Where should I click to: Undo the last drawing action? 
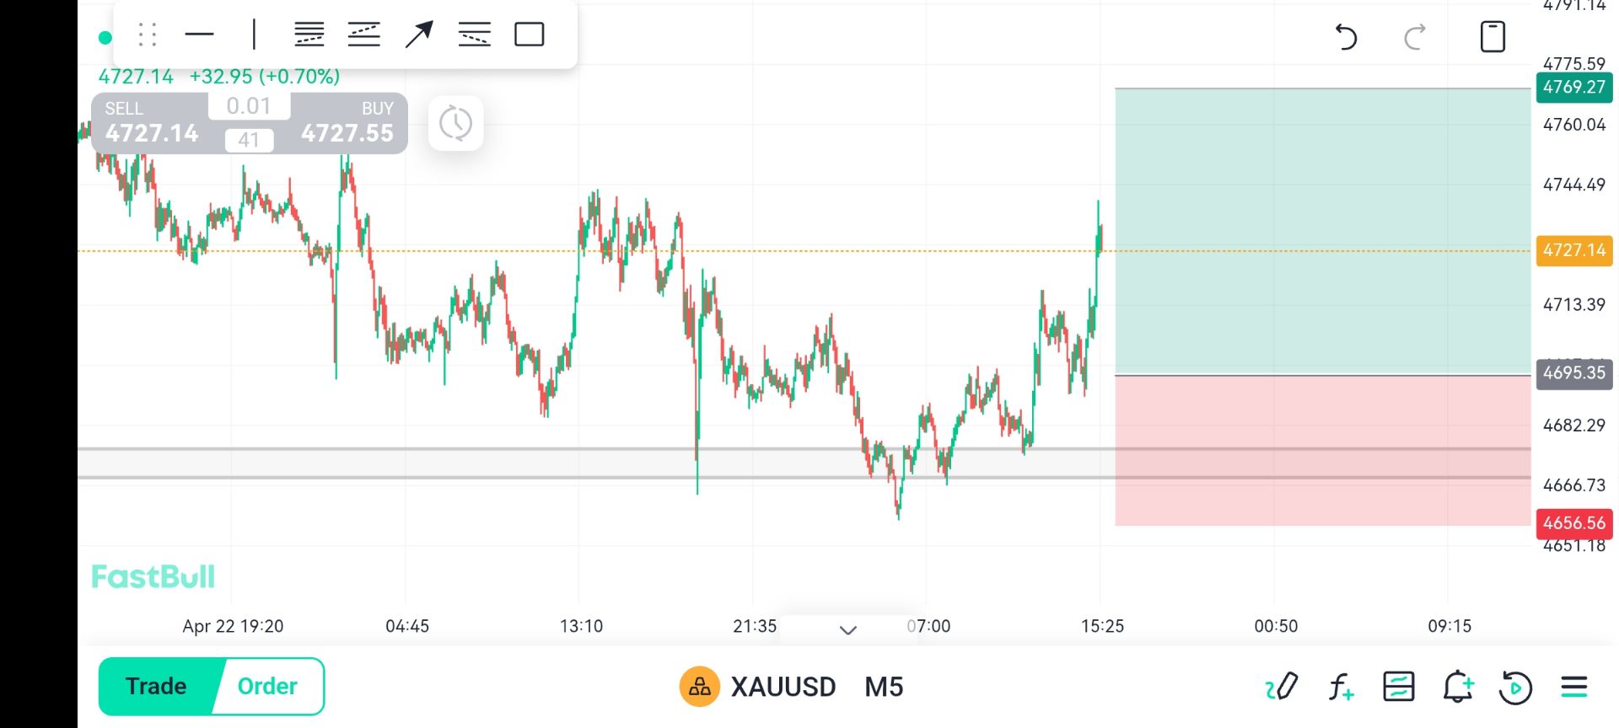coord(1346,37)
